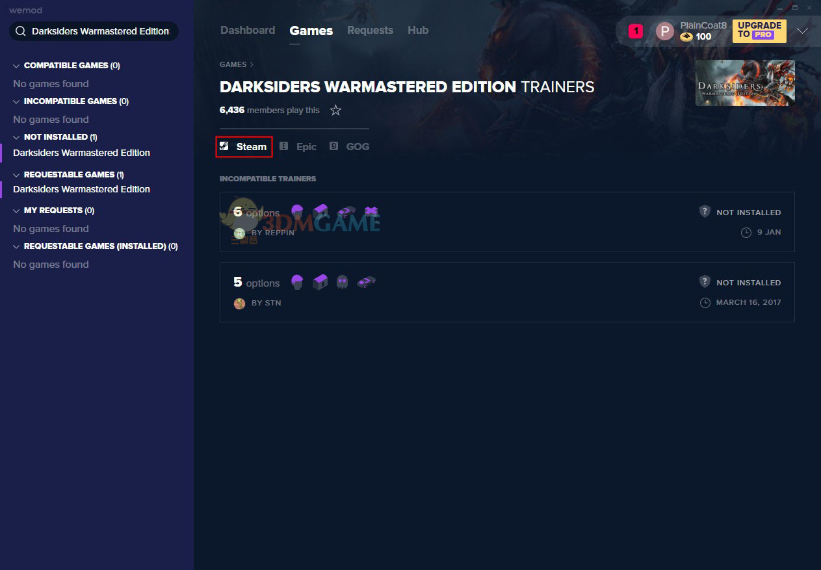Click the 9 JAN date text
The height and width of the screenshot is (570, 821).
769,232
